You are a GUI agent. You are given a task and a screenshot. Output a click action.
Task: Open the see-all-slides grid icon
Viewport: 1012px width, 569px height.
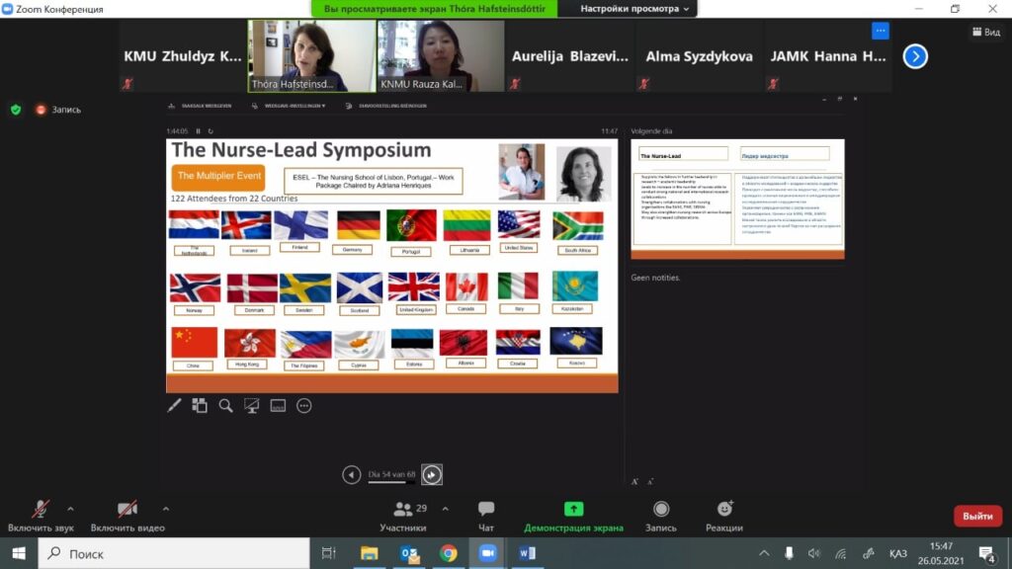tap(200, 405)
